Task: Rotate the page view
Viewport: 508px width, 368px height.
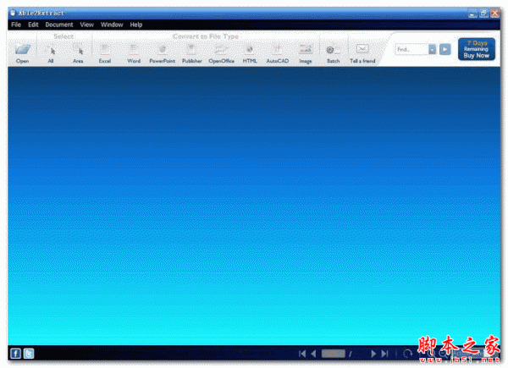Action: [x=408, y=354]
